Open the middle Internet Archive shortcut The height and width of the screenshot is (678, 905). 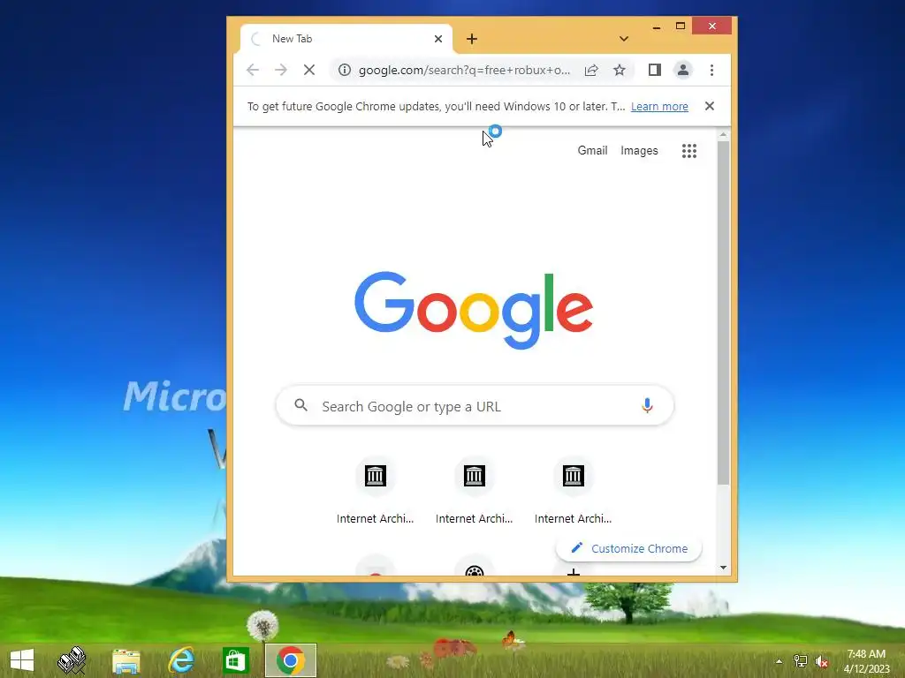(x=474, y=491)
